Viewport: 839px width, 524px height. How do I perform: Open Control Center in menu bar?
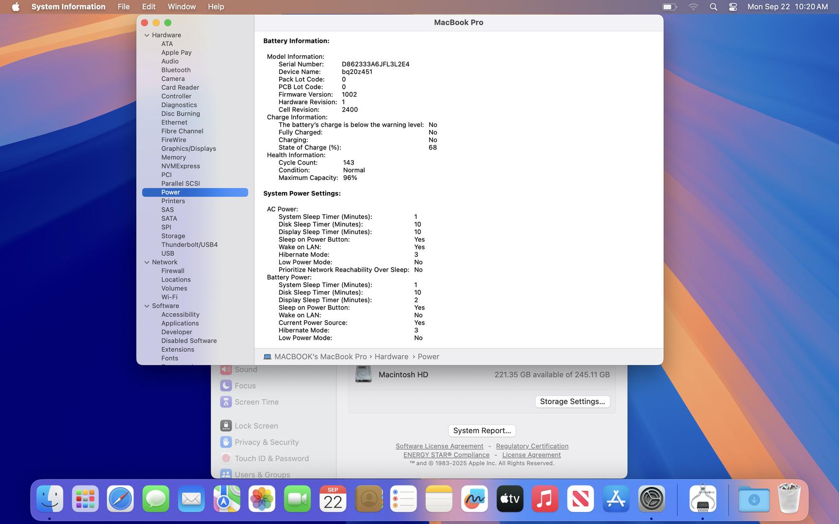click(x=733, y=7)
